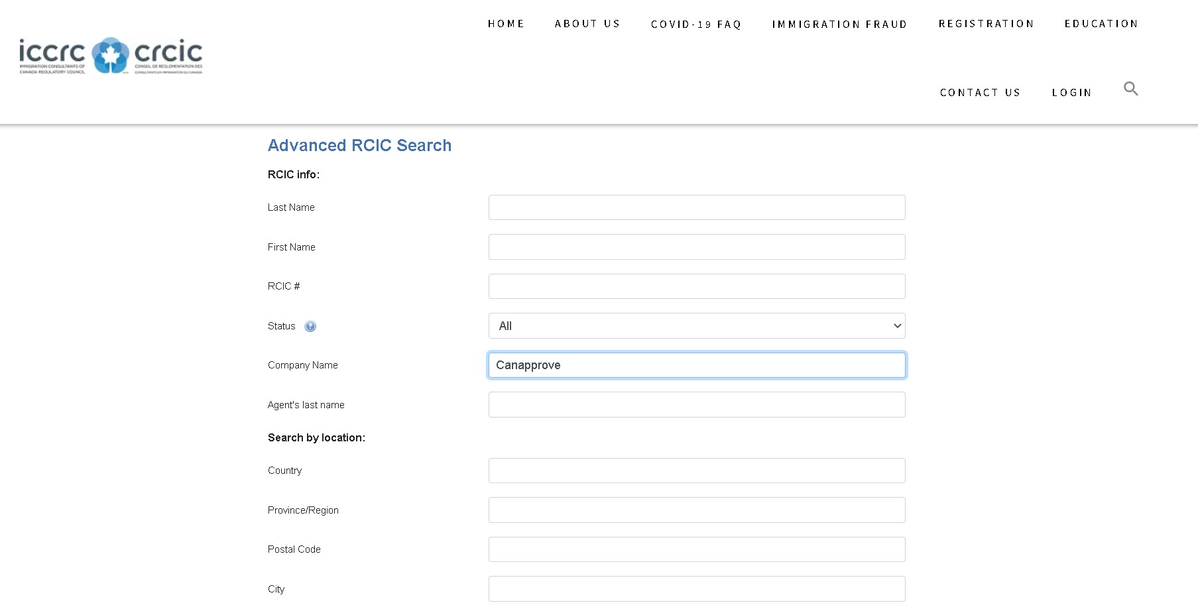Click the Status help question mark icon
Screen dimensions: 1198x615
click(311, 326)
